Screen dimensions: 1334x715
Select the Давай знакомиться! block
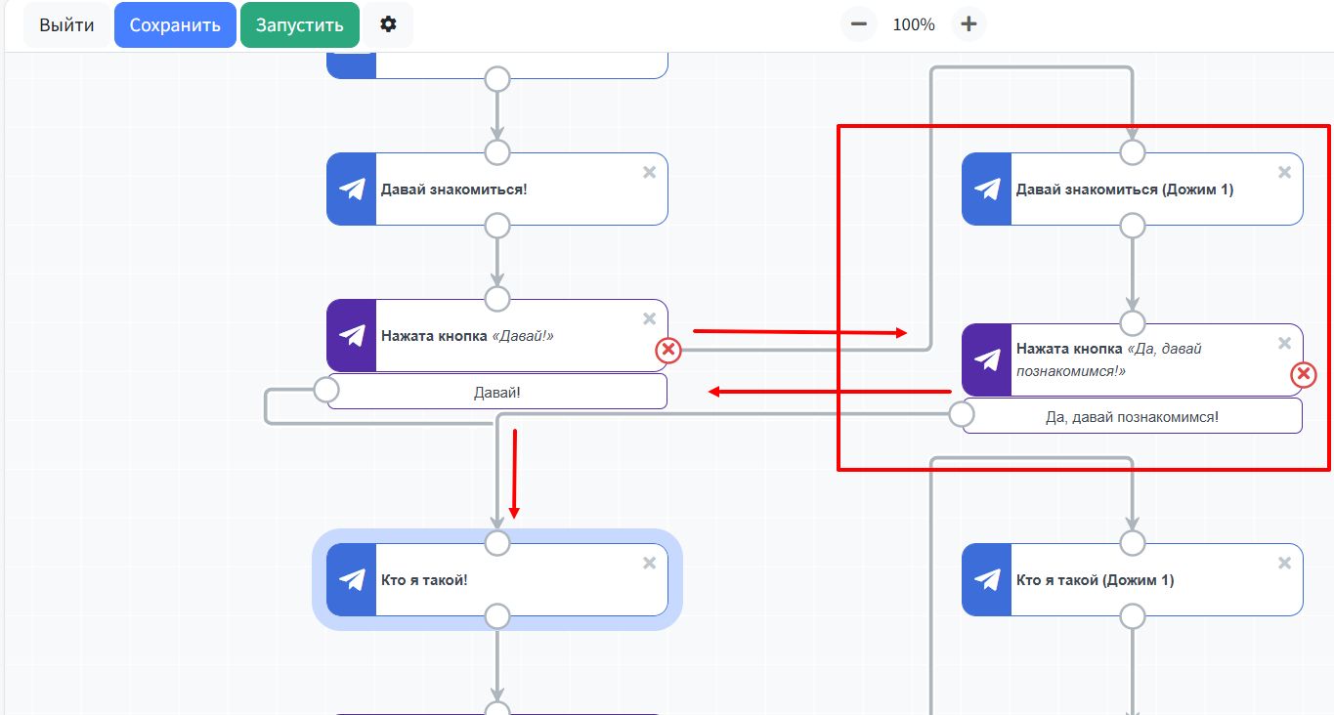pos(497,189)
